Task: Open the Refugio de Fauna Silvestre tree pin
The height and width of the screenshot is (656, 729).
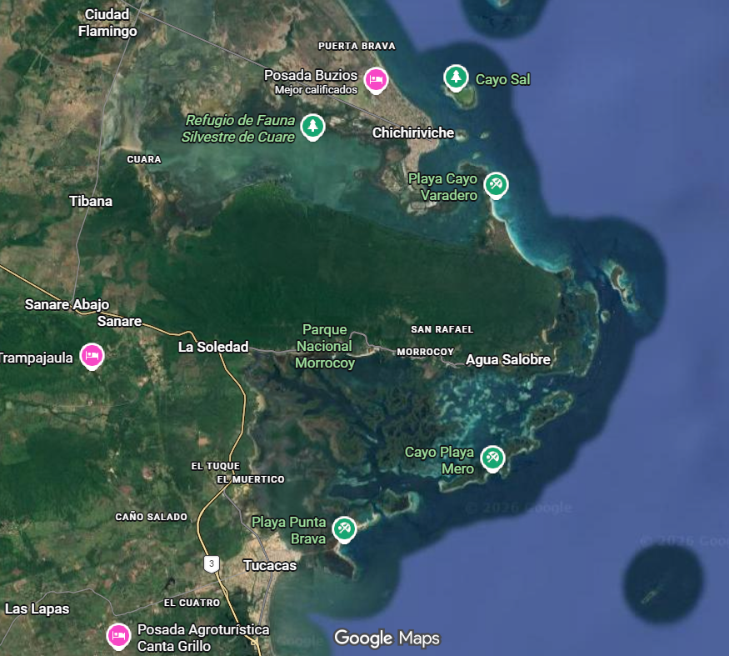Action: [x=312, y=126]
